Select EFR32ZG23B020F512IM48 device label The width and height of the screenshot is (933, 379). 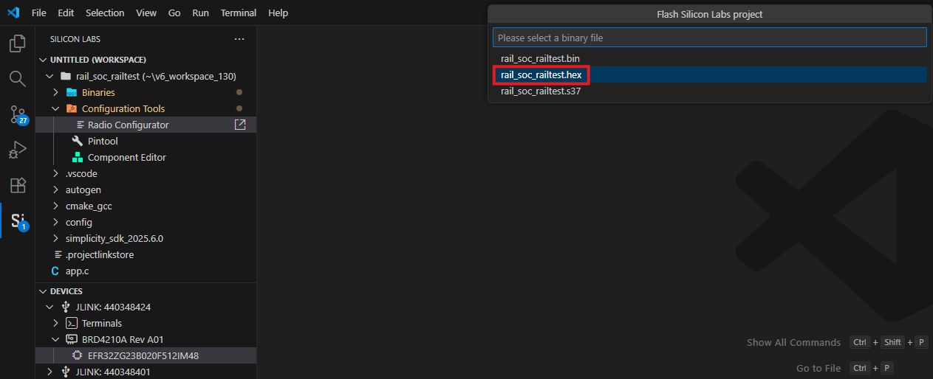(143, 355)
